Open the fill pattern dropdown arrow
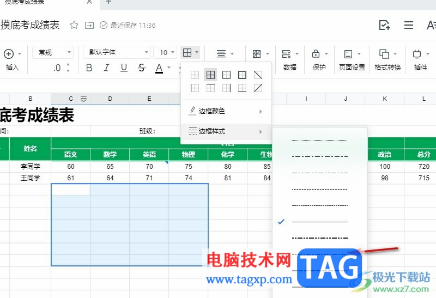Viewport: 436px width, 298px height. tap(268, 53)
